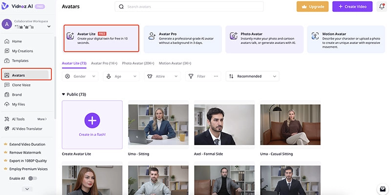Open the notification bell
391x195 pixels.
pos(382,6)
